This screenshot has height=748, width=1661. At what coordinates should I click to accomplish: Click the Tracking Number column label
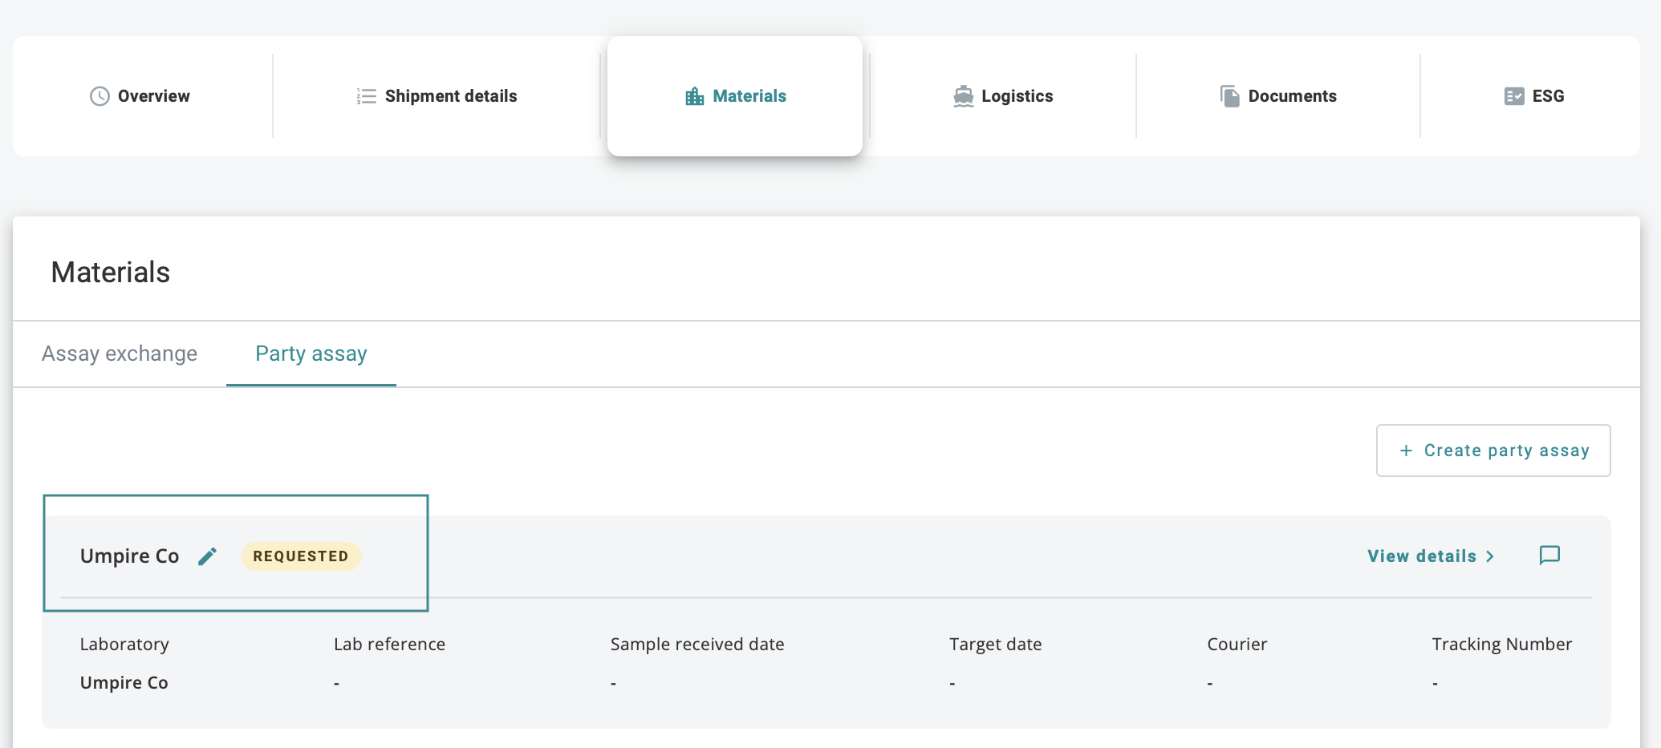point(1501,645)
